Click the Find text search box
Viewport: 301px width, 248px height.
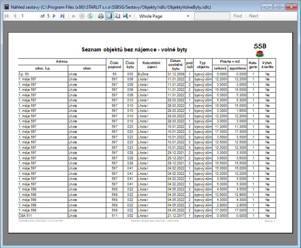tap(212, 16)
